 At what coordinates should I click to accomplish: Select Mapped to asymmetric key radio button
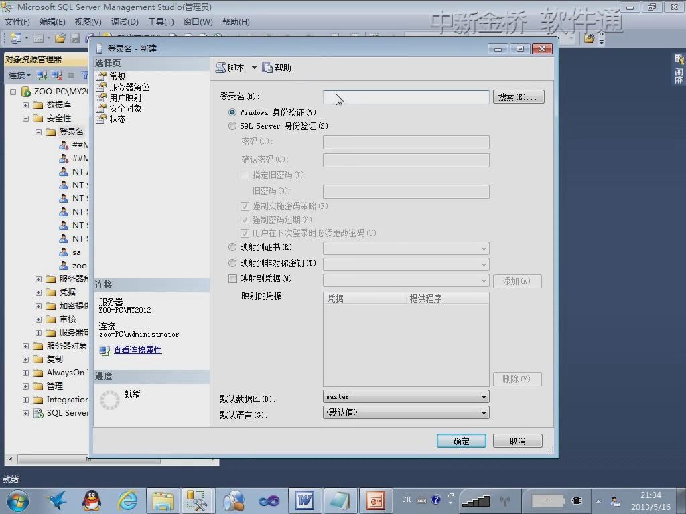pos(232,263)
